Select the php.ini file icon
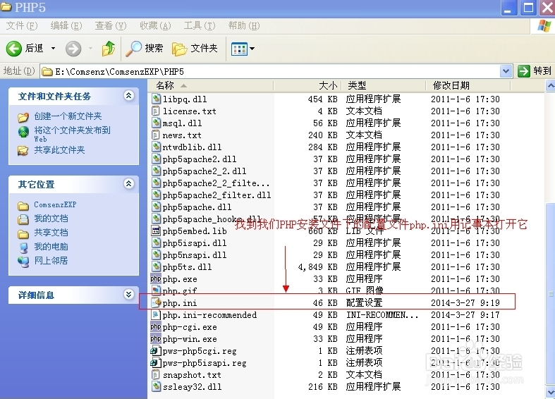 (x=156, y=303)
